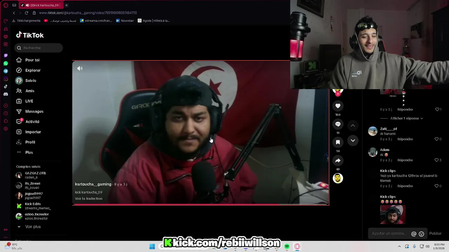Open Importer upload page

point(28,132)
